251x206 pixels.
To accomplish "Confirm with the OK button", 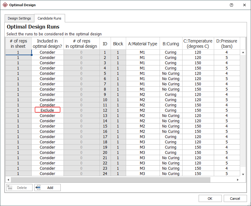I will tap(210, 199).
